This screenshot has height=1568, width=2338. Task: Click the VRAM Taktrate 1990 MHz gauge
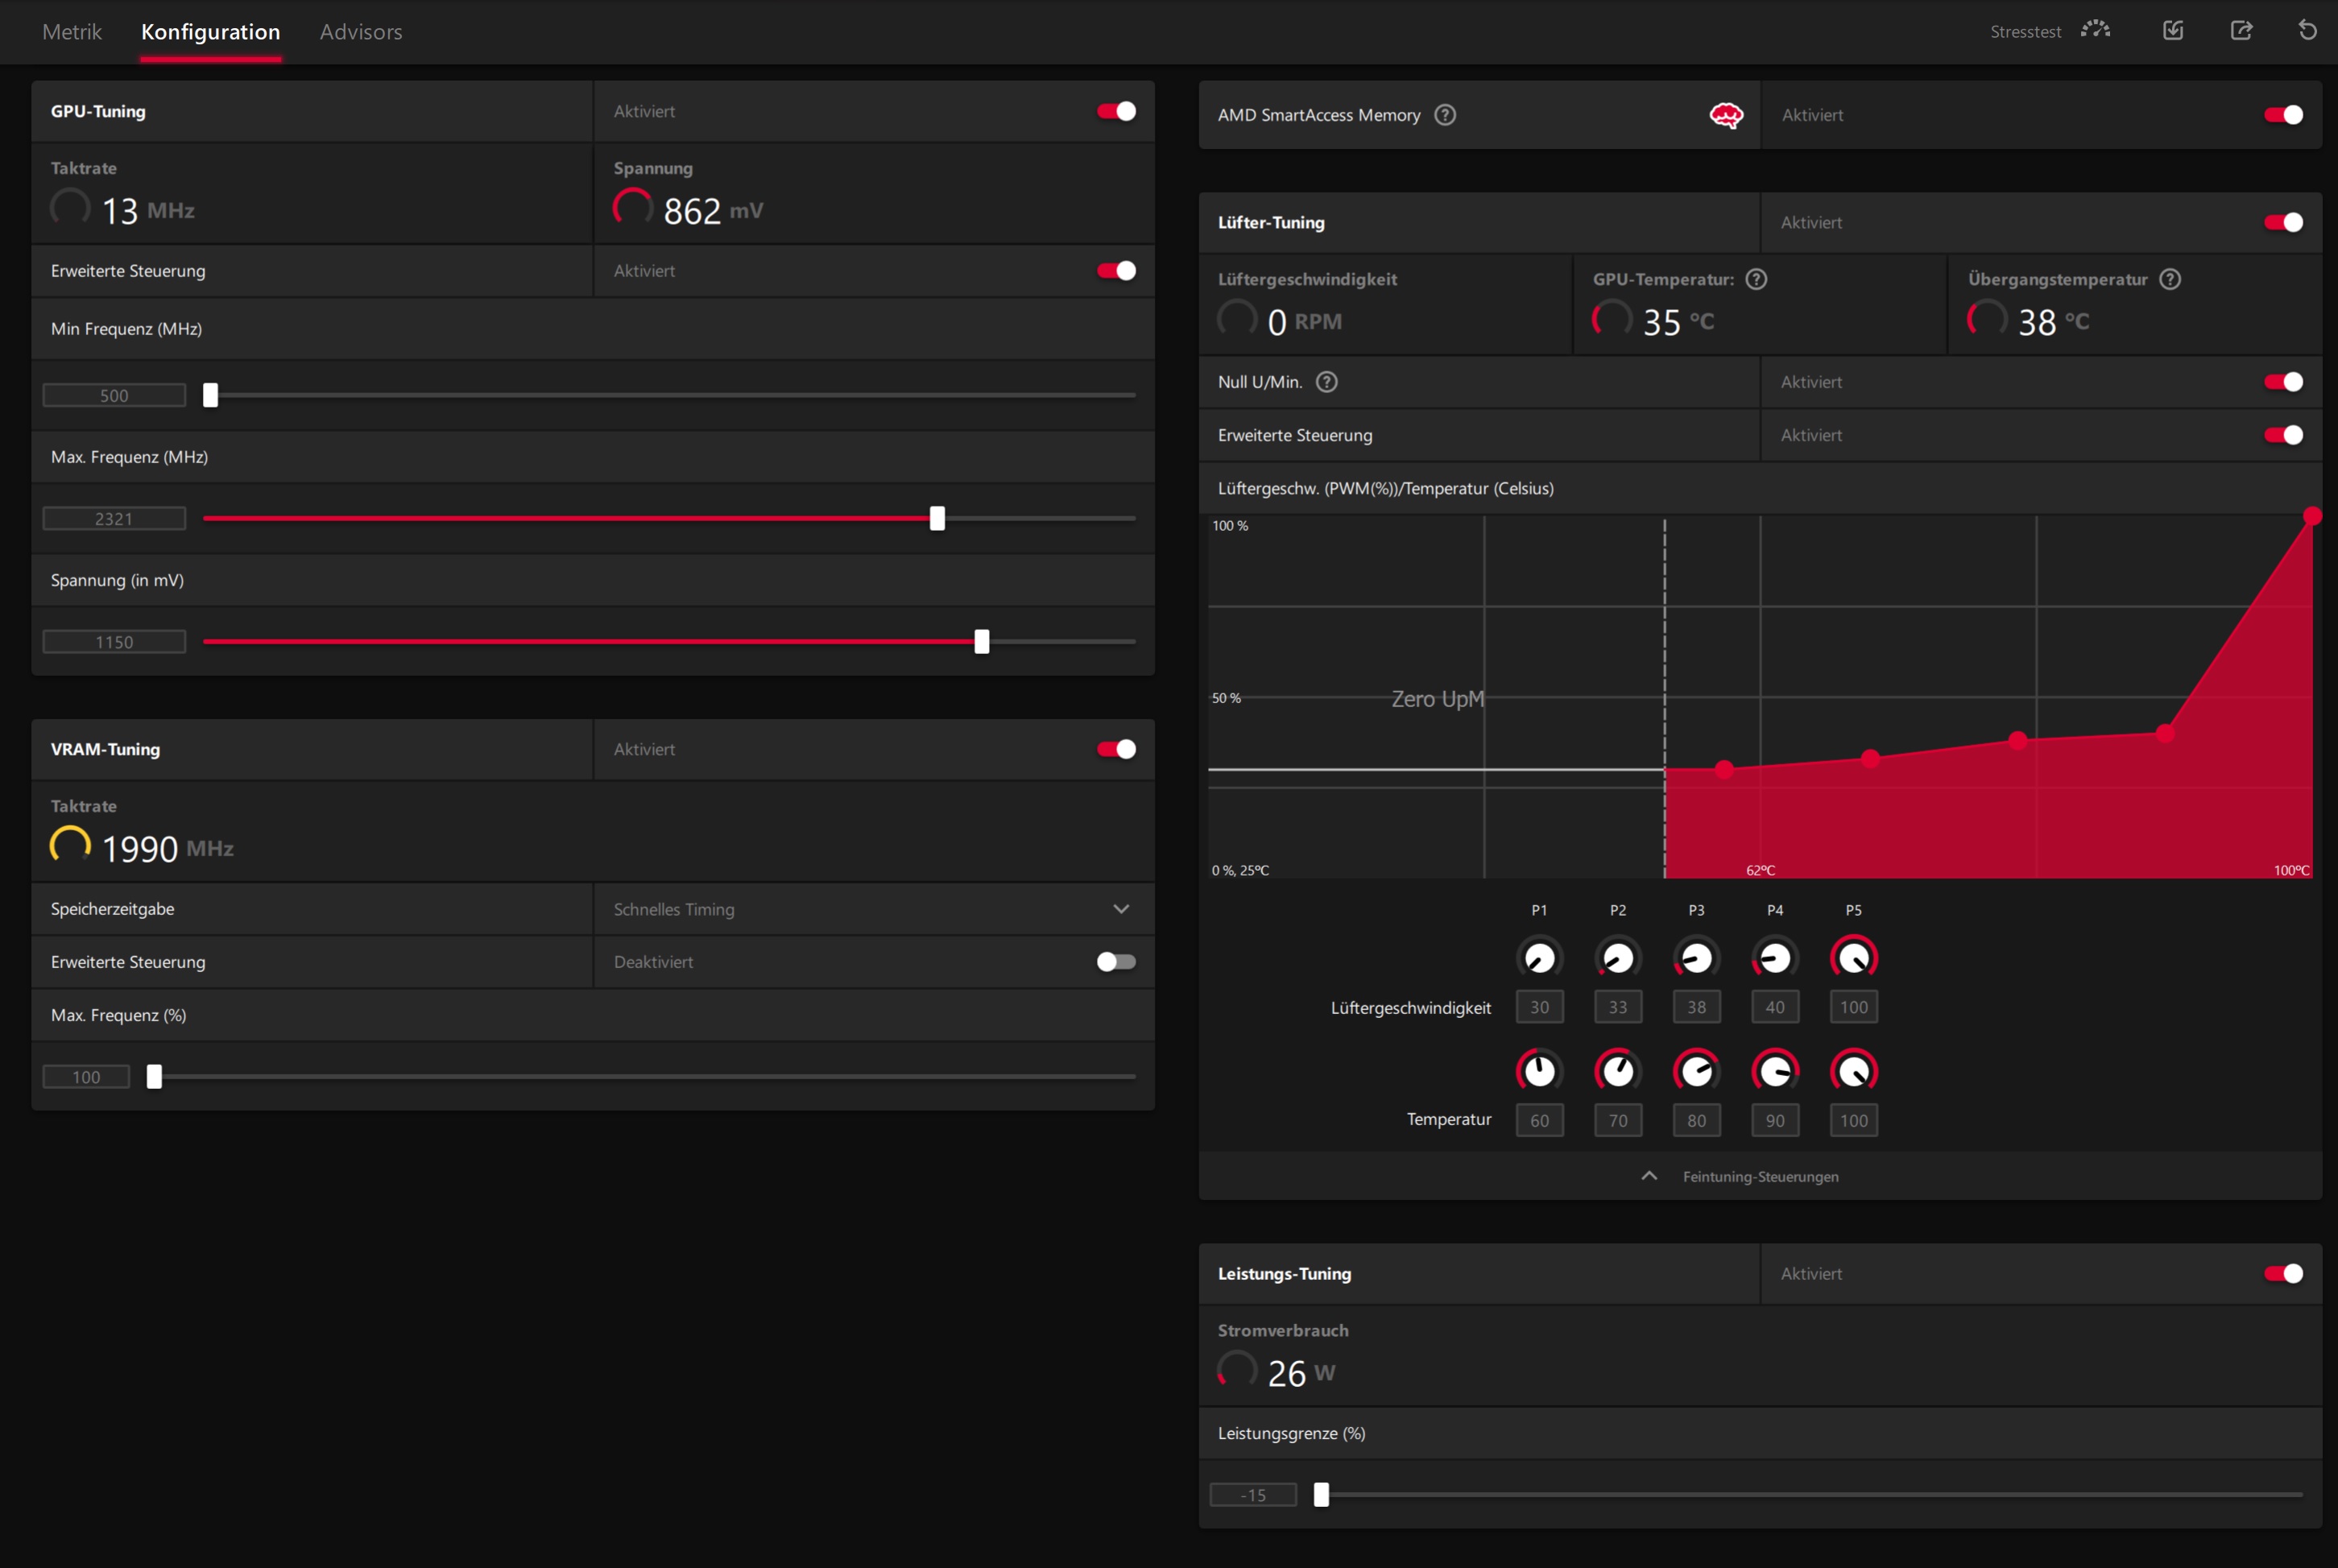coord(70,846)
